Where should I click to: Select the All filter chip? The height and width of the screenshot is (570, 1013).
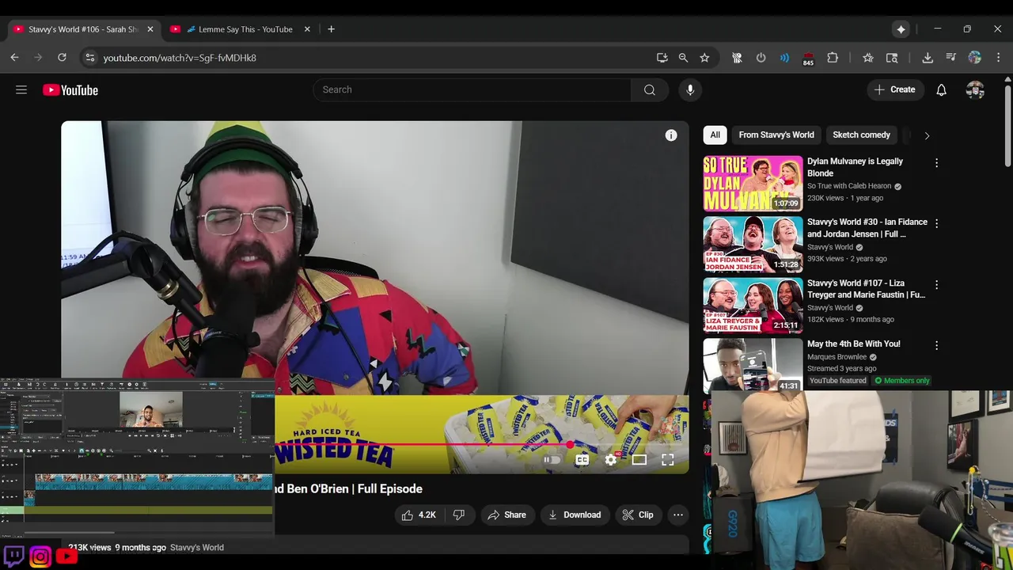click(x=715, y=135)
